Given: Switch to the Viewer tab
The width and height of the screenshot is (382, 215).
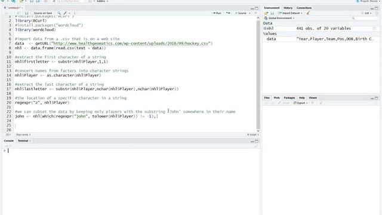Looking at the screenshot, I should 313,98.
